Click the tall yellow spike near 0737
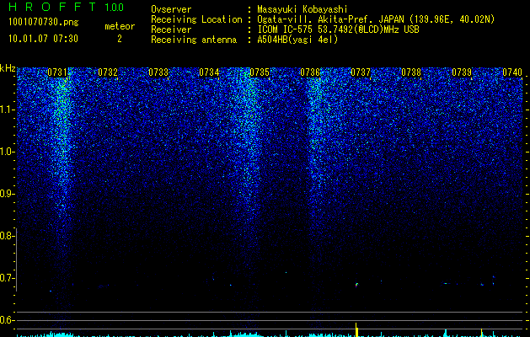Screen dimensions: 530x337 point(356,330)
